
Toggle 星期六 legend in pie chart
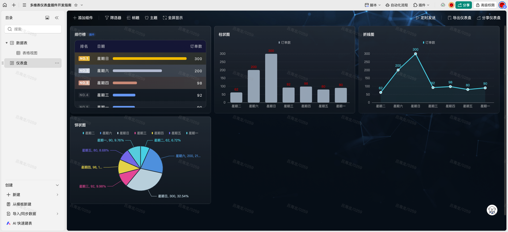pyautogui.click(x=106, y=133)
